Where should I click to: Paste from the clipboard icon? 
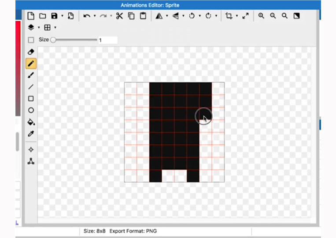click(x=143, y=16)
